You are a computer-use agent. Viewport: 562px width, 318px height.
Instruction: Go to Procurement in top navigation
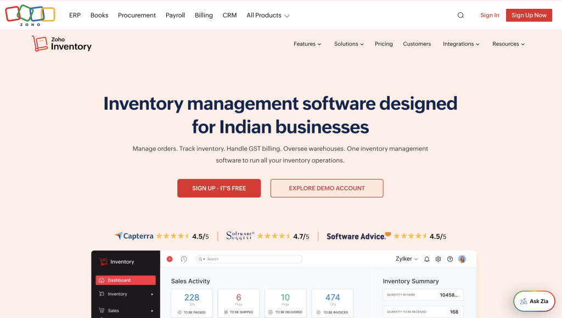(137, 15)
